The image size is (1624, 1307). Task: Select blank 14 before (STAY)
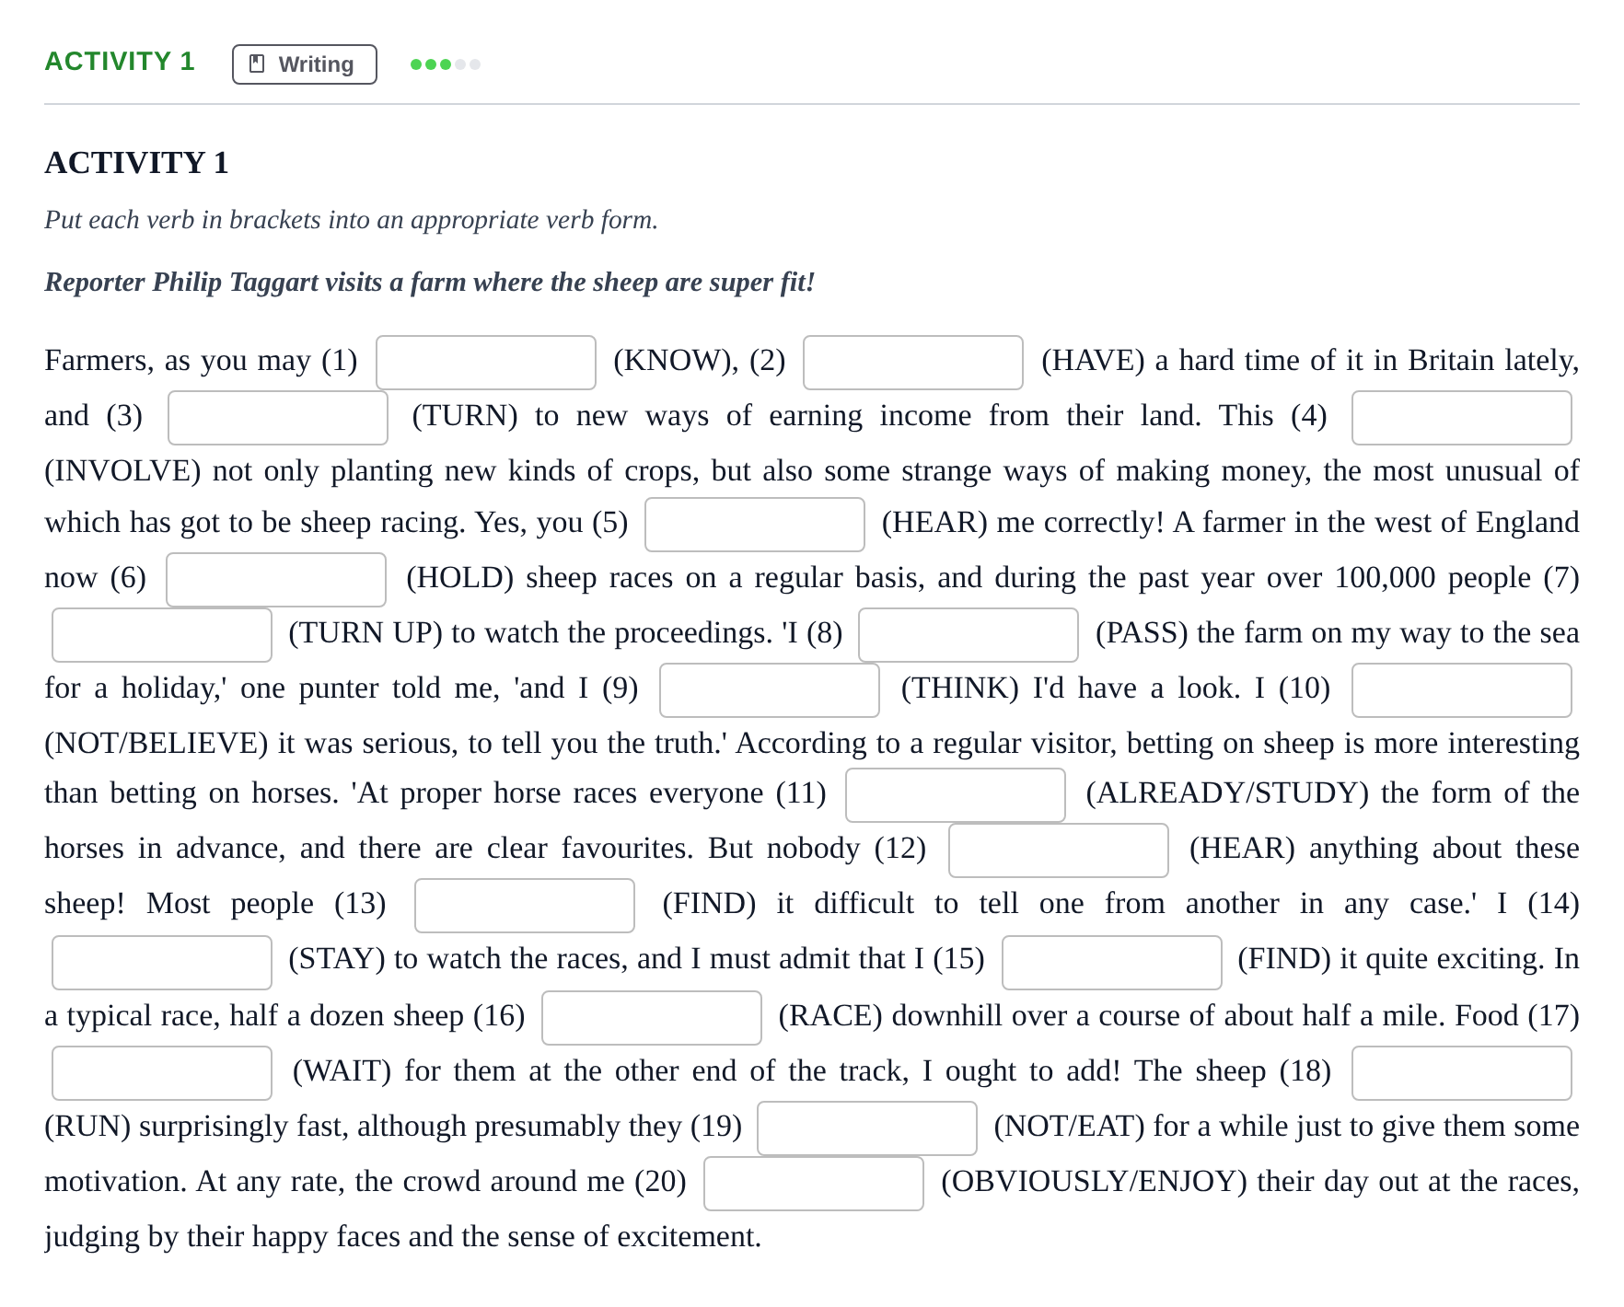[x=162, y=963]
